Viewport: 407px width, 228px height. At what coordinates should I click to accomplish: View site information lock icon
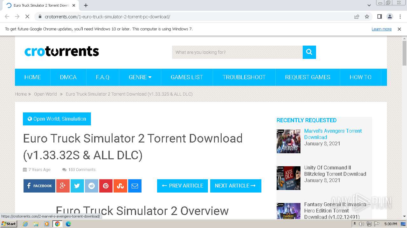coord(40,16)
